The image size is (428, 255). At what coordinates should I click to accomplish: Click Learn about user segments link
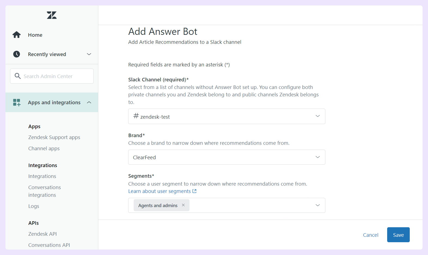click(160, 191)
